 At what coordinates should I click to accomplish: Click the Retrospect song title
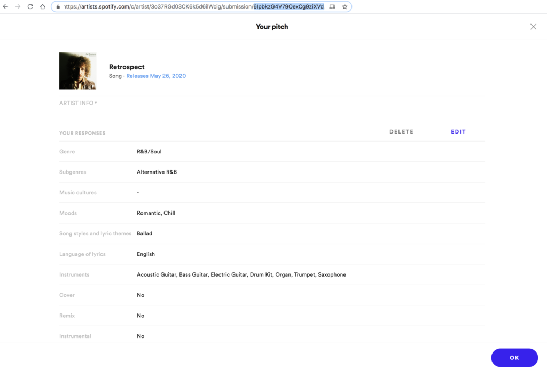click(127, 67)
